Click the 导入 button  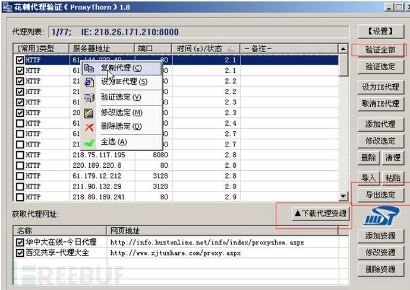pyautogui.click(x=368, y=178)
